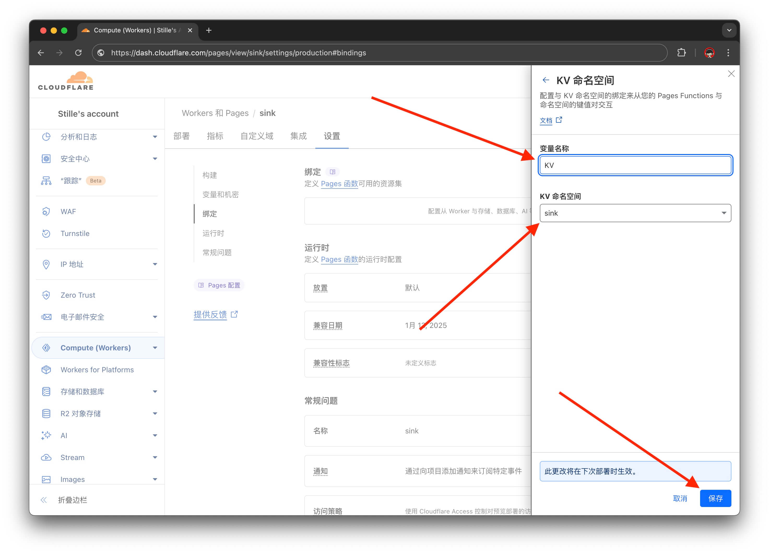Open the tab search chevron button

729,31
